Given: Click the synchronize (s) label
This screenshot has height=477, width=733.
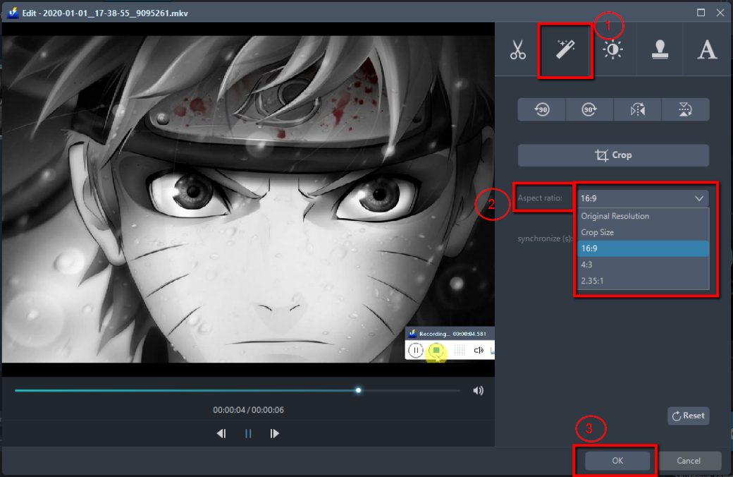Looking at the screenshot, I should pos(545,238).
